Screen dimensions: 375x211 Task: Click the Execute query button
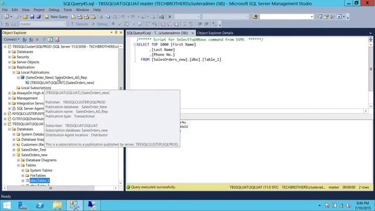point(80,24)
